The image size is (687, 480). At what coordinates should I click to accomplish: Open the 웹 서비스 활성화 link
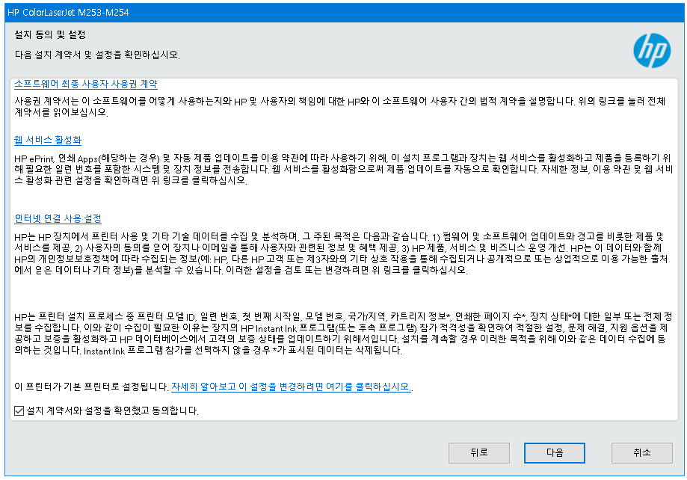(x=48, y=140)
